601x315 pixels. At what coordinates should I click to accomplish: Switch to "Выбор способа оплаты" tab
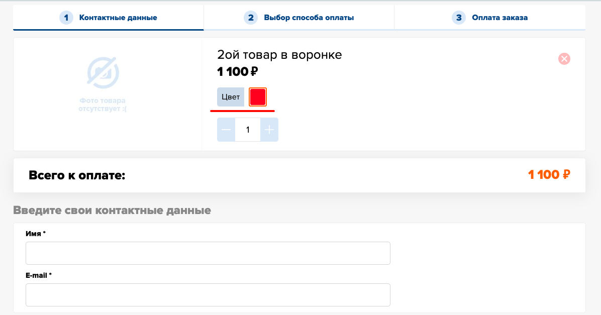pyautogui.click(x=309, y=18)
